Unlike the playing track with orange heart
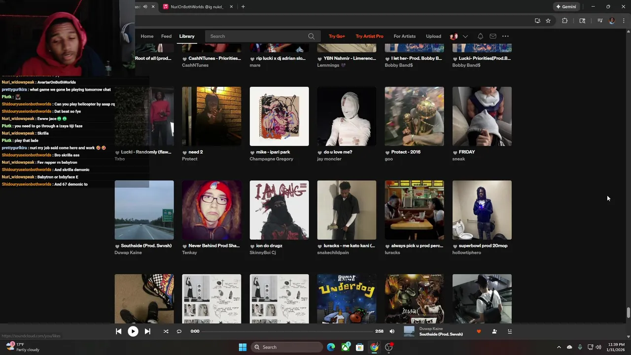This screenshot has height=355, width=631. coord(479,331)
